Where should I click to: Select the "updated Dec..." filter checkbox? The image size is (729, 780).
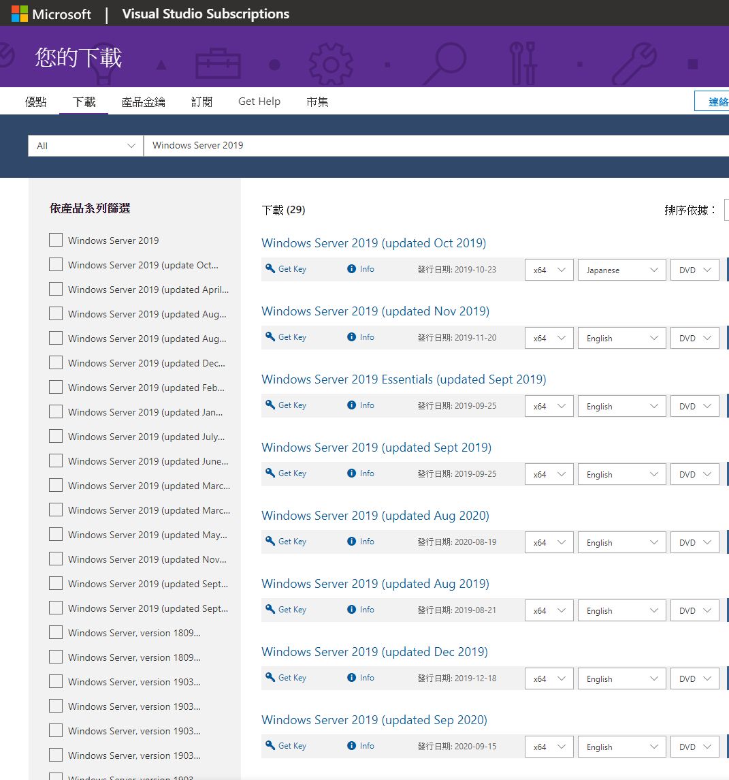pos(56,362)
